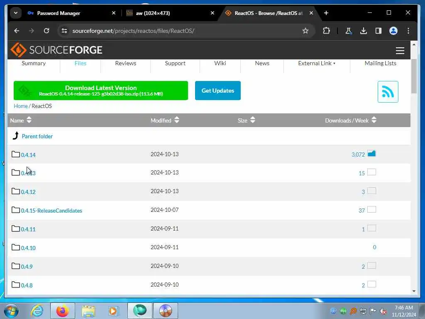Screen dimensions: 425x319
Task: Launch Internet Explorer from the taskbar
Action: (x=37, y=311)
